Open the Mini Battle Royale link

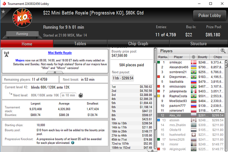60,53
